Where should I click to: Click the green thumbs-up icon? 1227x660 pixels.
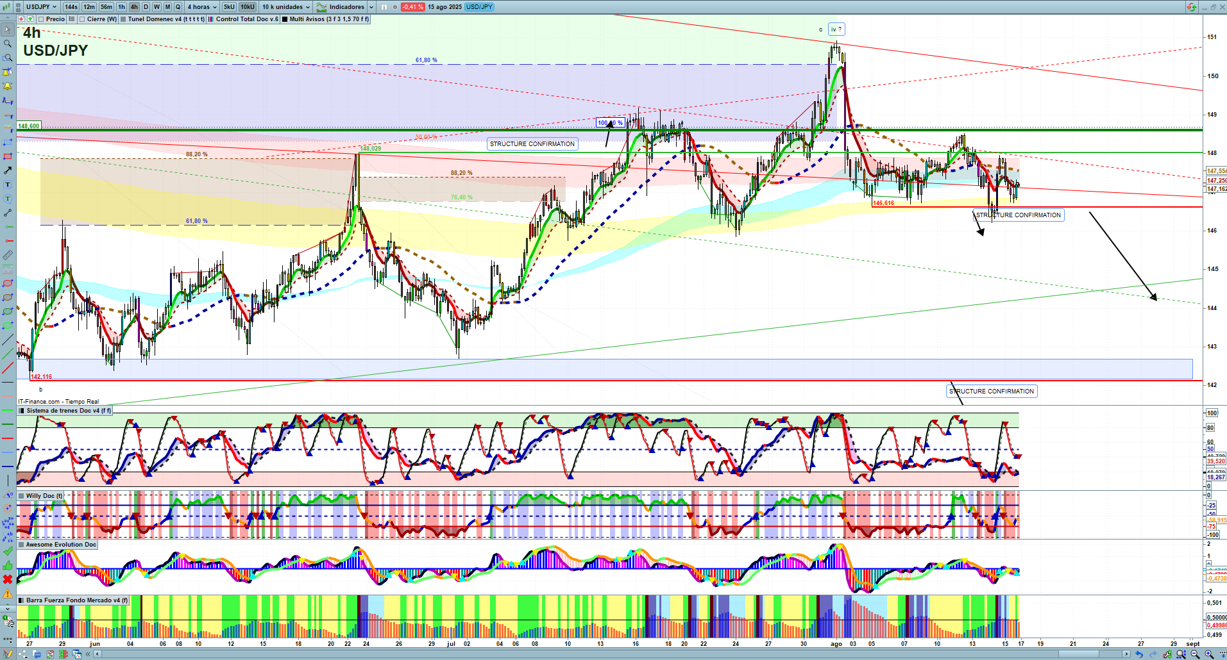pos(8,565)
